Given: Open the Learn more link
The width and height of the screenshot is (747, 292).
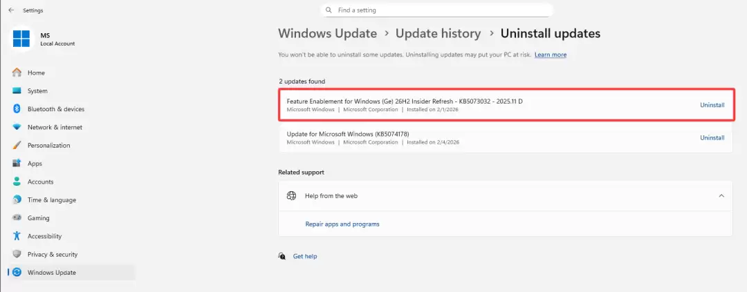Looking at the screenshot, I should click(x=551, y=55).
